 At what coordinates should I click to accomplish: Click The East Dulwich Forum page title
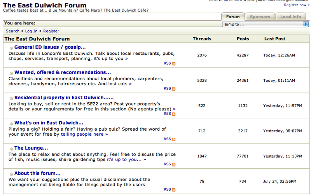point(45,5)
